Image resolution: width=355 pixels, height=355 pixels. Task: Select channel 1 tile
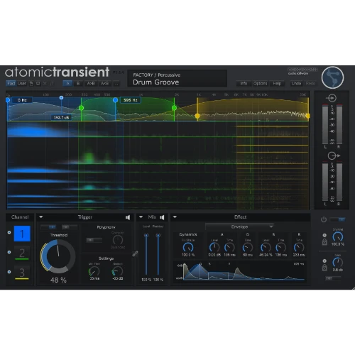tap(22, 234)
